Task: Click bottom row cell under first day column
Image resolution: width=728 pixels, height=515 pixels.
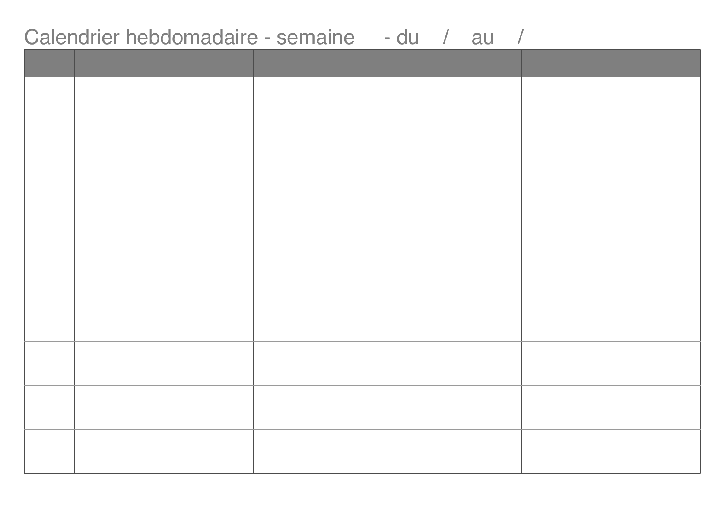Action: (x=119, y=451)
